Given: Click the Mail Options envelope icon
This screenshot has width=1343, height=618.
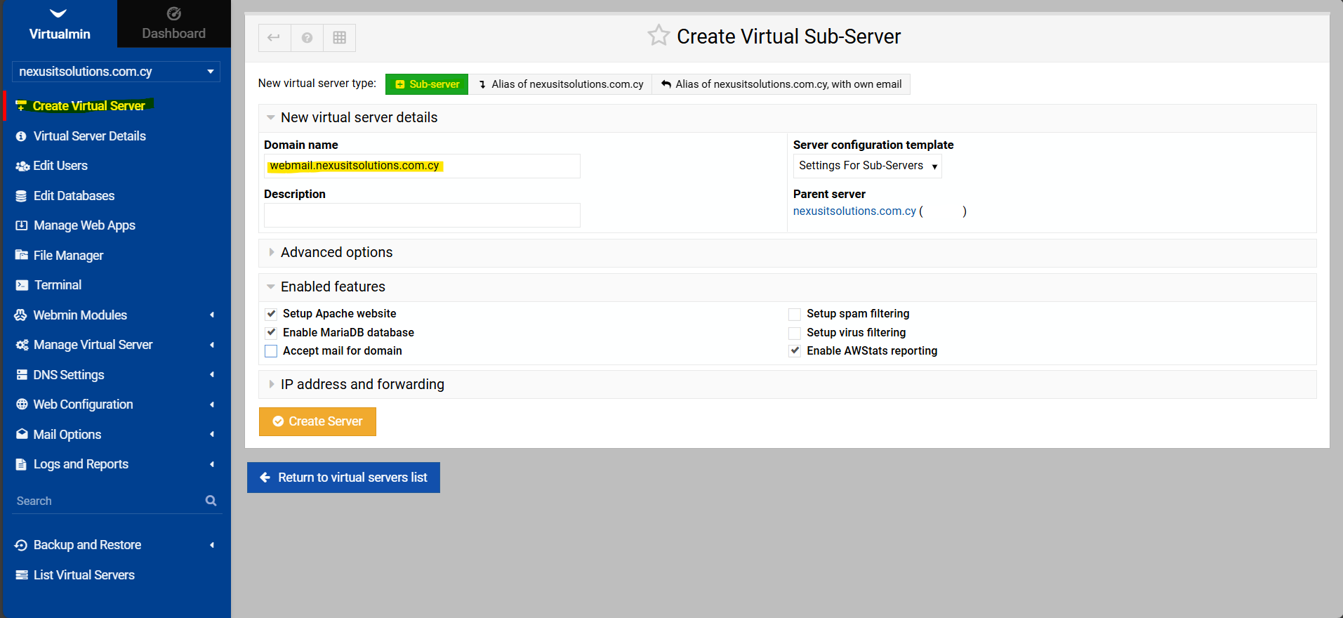Looking at the screenshot, I should click(22, 434).
